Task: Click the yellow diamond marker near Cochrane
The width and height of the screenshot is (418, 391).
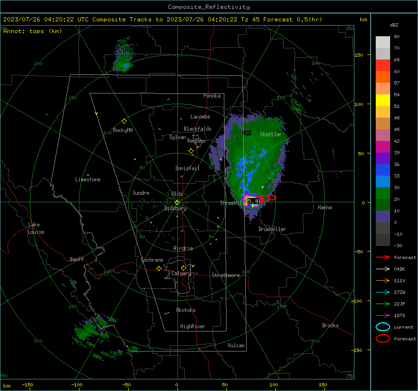Action: [x=159, y=269]
